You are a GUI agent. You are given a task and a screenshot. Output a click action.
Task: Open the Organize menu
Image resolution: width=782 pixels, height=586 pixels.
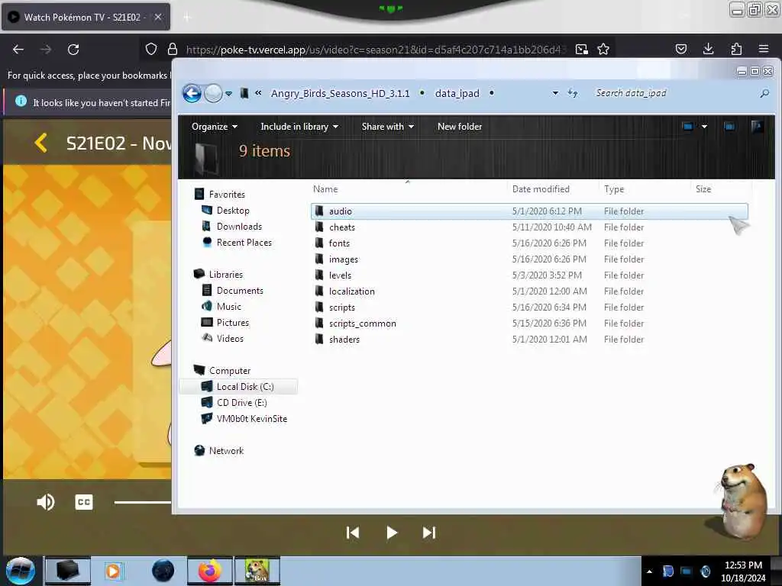click(x=215, y=127)
